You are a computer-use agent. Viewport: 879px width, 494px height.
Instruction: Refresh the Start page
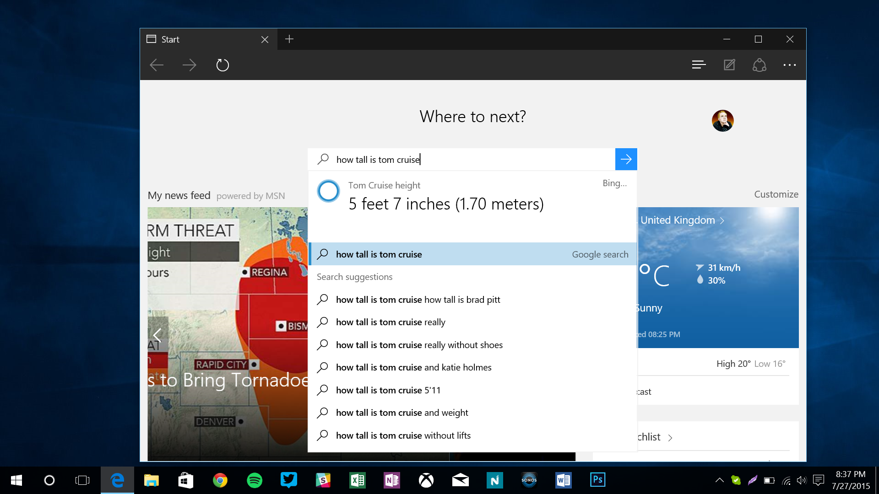point(222,65)
